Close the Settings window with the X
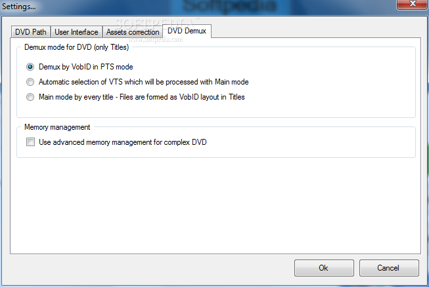 (413, 4)
